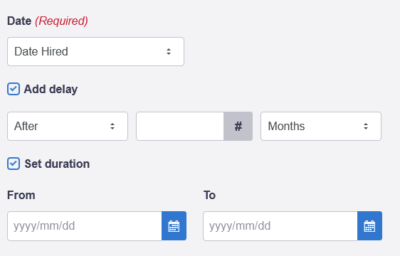Image resolution: width=400 pixels, height=256 pixels.
Task: Expand the After timing dropdown
Action: [x=68, y=126]
